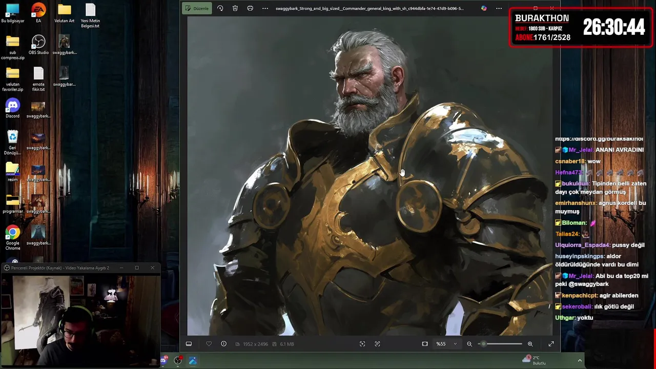Click the Photos app taskbar icon
The width and height of the screenshot is (656, 369).
pos(193,361)
